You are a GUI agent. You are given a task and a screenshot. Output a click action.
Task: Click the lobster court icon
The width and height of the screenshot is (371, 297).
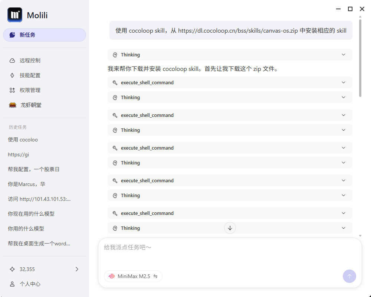point(13,105)
